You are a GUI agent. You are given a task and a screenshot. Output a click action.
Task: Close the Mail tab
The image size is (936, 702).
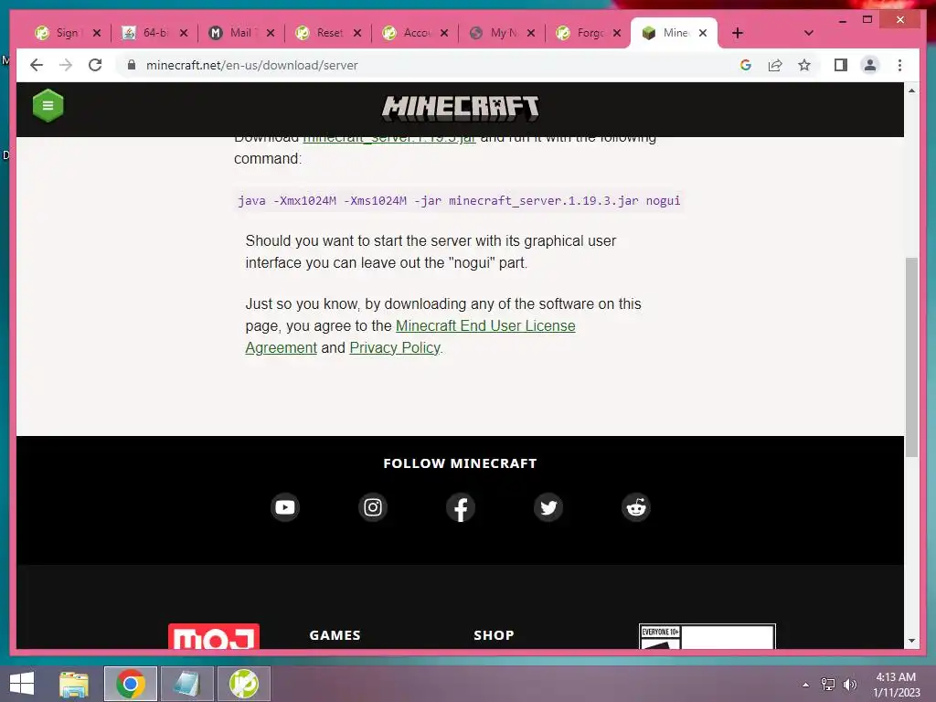pos(271,33)
